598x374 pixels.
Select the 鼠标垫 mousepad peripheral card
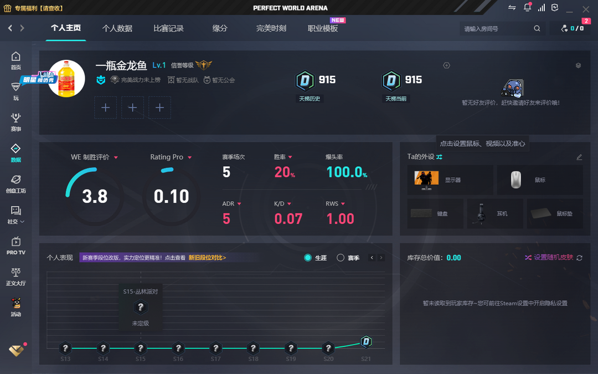coord(555,214)
